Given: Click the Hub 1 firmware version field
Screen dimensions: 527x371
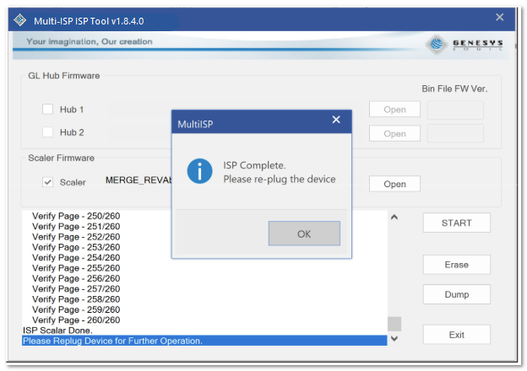Looking at the screenshot, I should coord(455,110).
